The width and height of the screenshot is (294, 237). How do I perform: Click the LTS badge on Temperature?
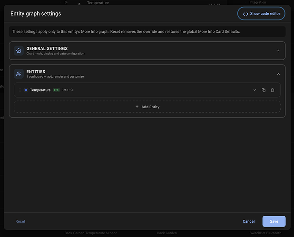coord(56,90)
